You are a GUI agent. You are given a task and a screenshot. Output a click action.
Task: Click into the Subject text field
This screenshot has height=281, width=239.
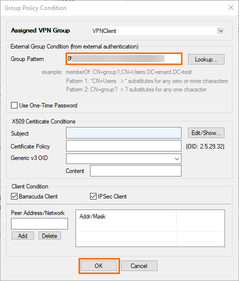[x=123, y=133]
